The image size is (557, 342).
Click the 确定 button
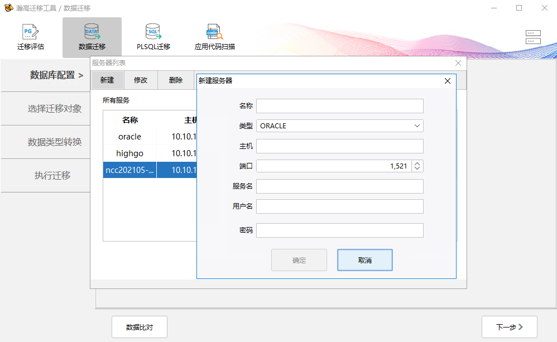point(299,260)
